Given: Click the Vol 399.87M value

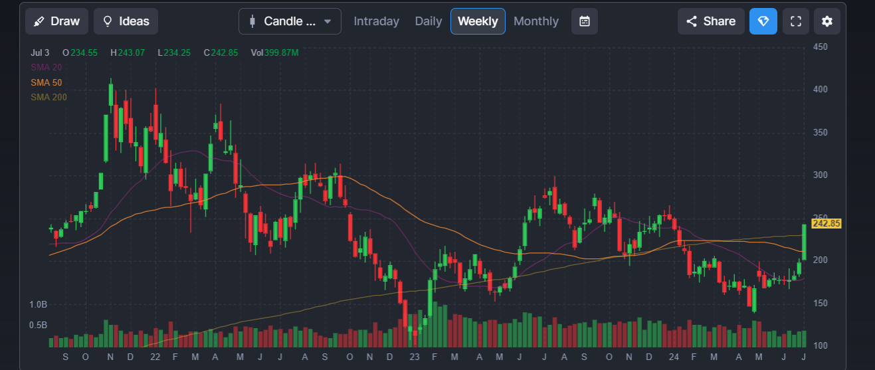Looking at the screenshot, I should click(274, 52).
